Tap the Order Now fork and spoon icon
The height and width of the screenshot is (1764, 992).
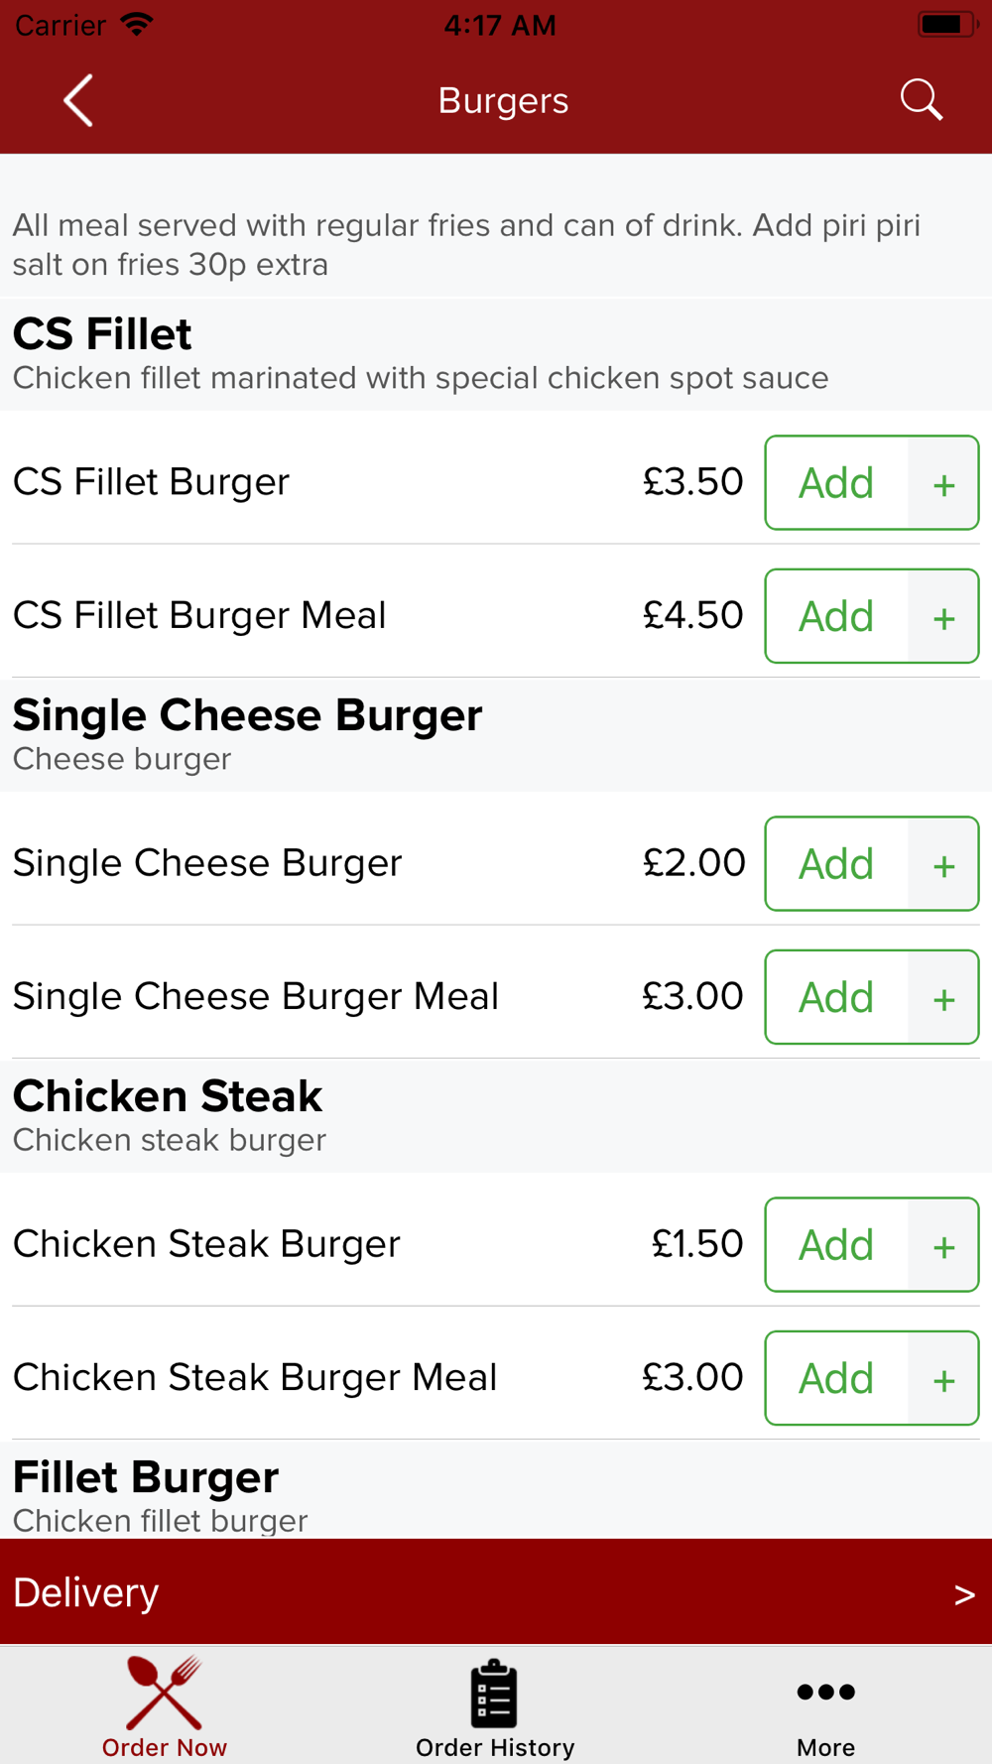point(165,1693)
